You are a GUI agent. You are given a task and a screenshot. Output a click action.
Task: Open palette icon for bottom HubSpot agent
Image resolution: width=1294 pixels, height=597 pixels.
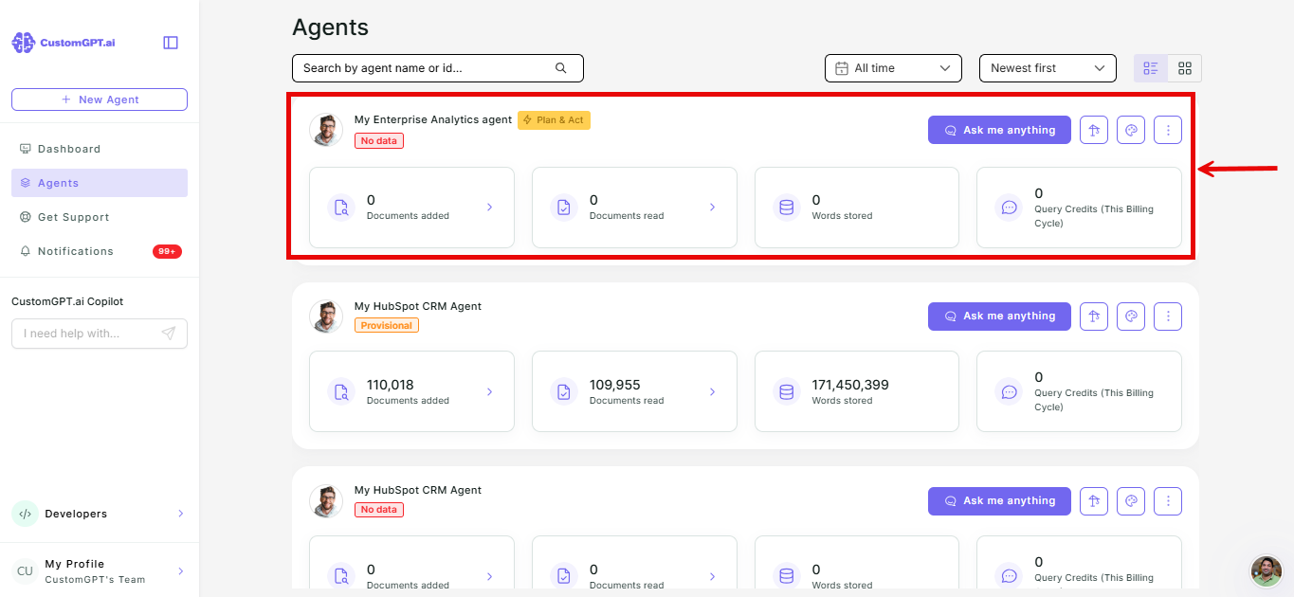(1131, 500)
